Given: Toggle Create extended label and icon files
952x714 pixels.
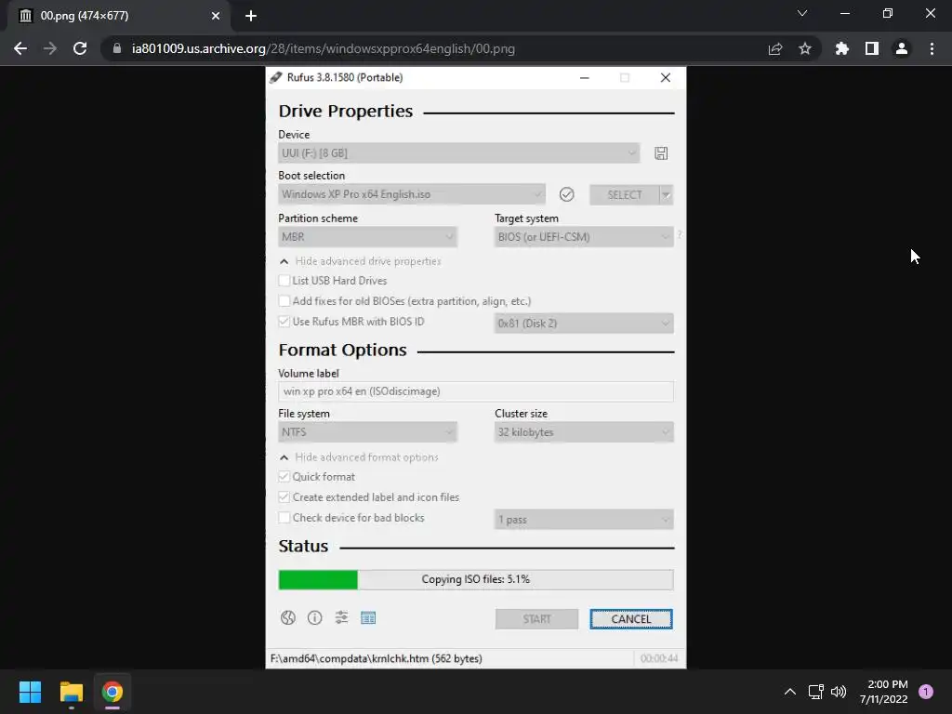Looking at the screenshot, I should 284,497.
